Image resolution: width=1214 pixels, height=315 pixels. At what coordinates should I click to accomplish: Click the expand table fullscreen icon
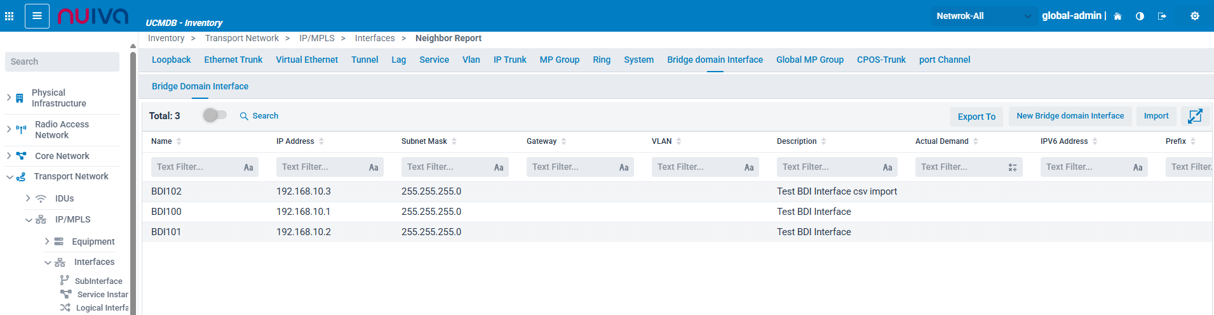tap(1195, 116)
